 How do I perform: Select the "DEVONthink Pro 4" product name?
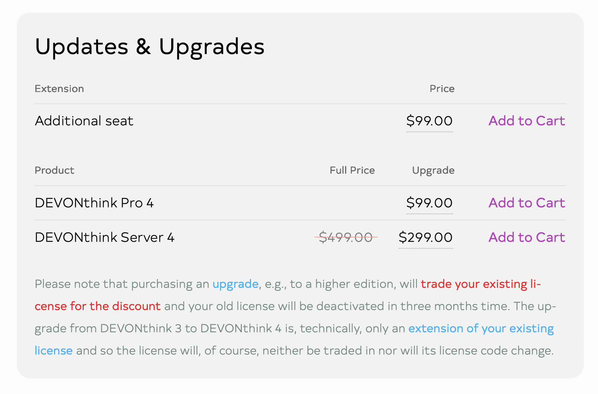click(94, 203)
